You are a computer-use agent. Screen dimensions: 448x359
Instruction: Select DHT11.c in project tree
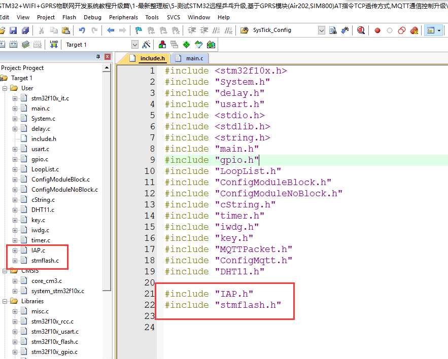43,210
